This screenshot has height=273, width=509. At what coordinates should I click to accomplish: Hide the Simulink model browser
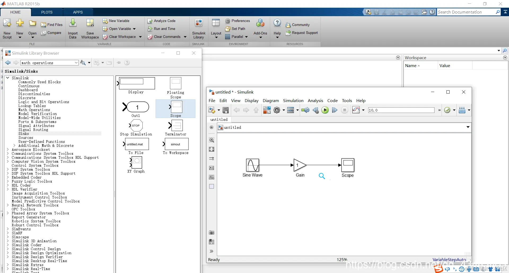click(x=212, y=127)
